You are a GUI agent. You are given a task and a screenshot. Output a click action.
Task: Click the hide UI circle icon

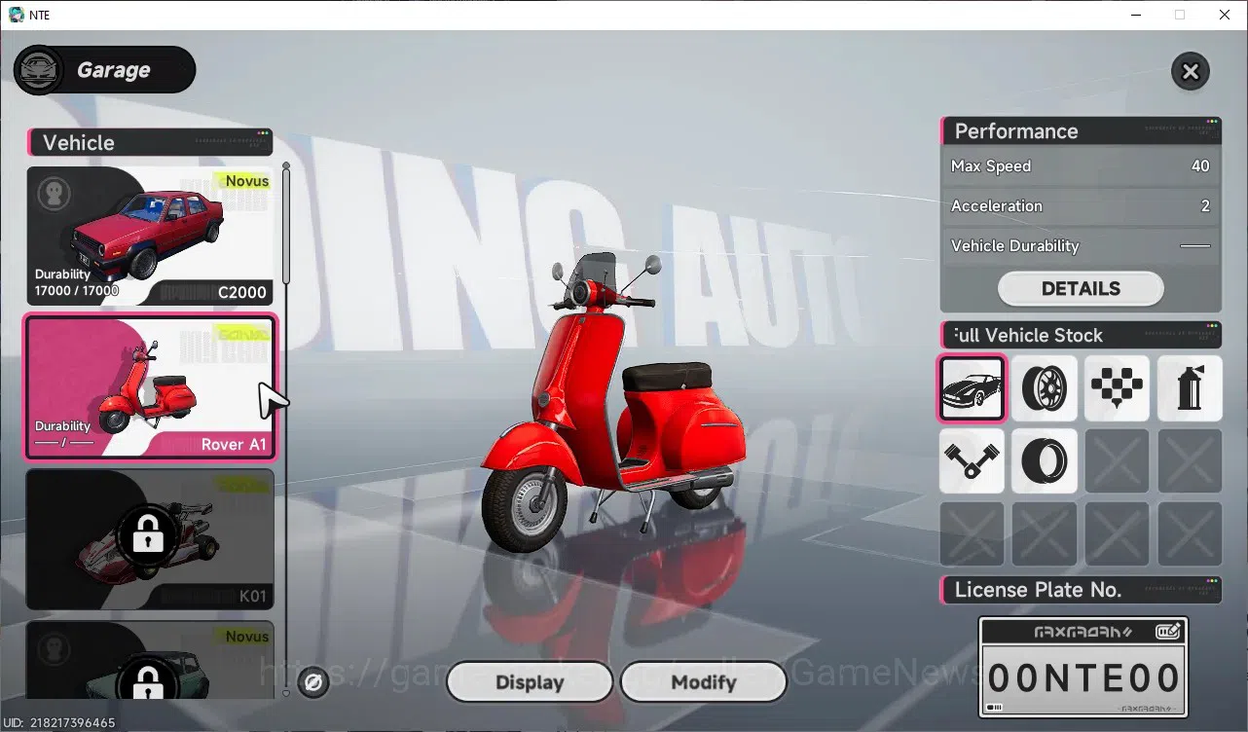pyautogui.click(x=313, y=682)
